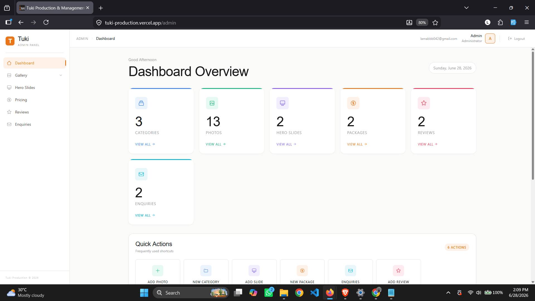View all photos link
This screenshot has width=535, height=301.
click(x=216, y=144)
